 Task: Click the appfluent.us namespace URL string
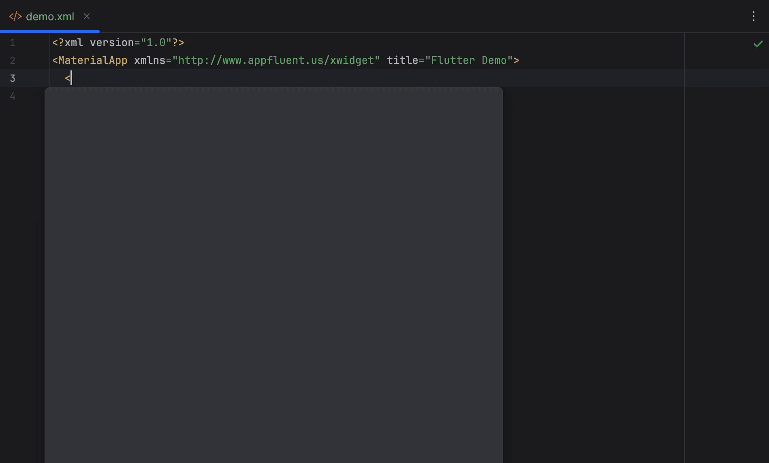pos(276,61)
